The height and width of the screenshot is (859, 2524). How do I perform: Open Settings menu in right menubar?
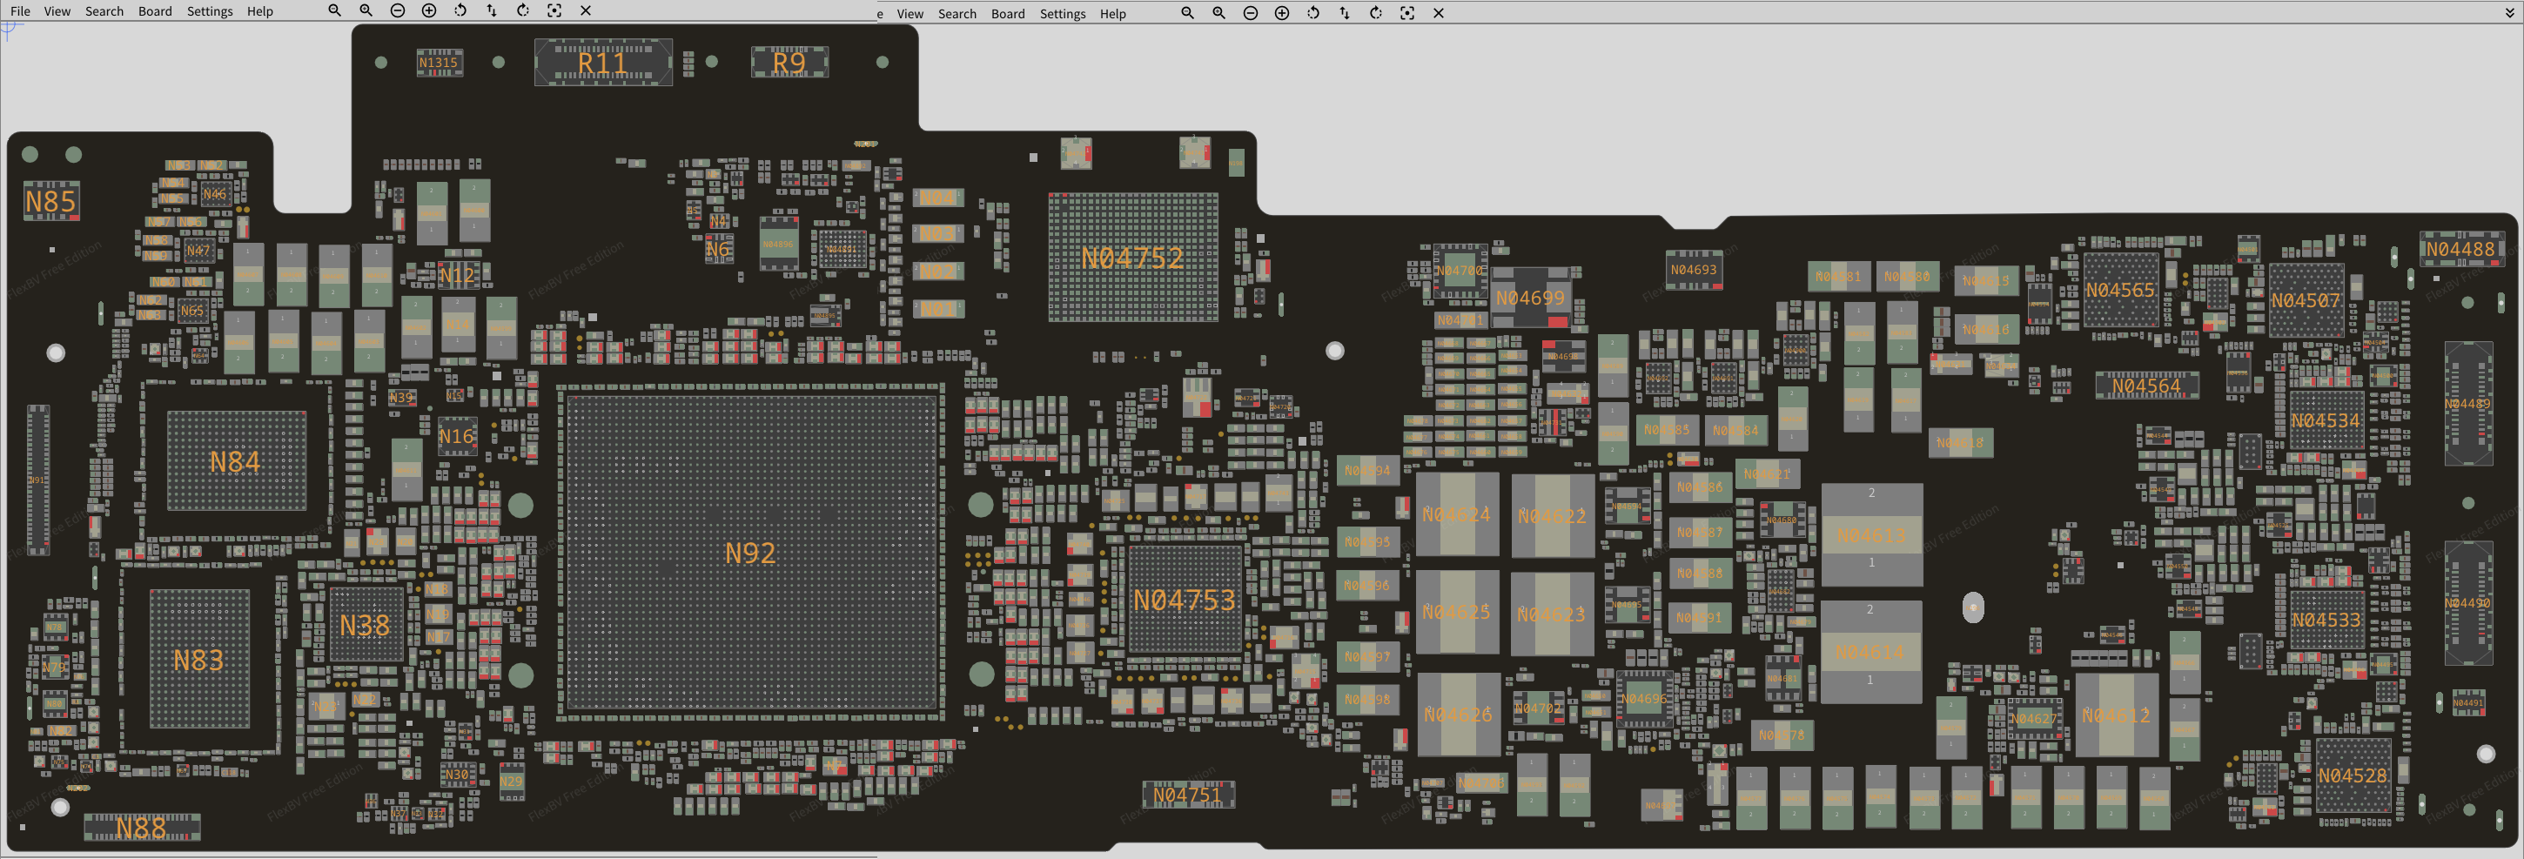tap(1062, 14)
